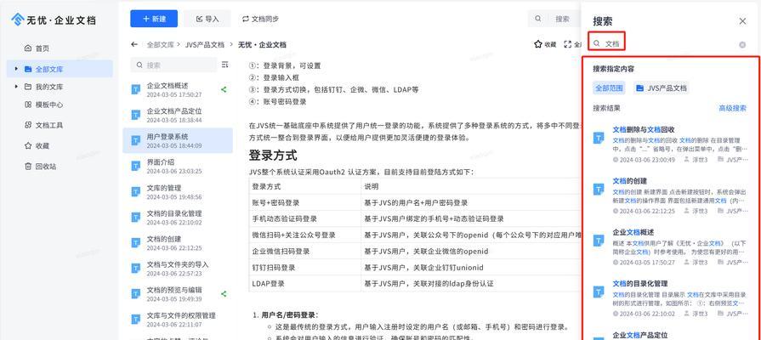The image size is (761, 340).
Task: Open 企业文档产品定位 in the document list
Action: pyautogui.click(x=178, y=115)
